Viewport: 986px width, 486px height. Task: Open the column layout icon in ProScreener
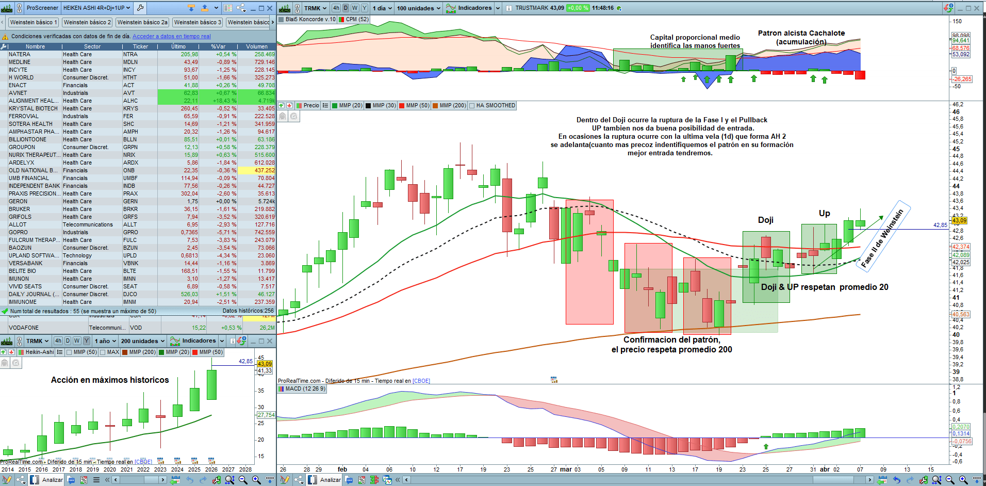[x=228, y=8]
